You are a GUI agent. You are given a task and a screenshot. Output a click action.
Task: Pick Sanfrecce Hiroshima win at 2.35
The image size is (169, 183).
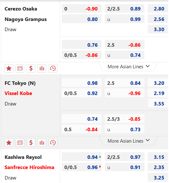click(158, 167)
